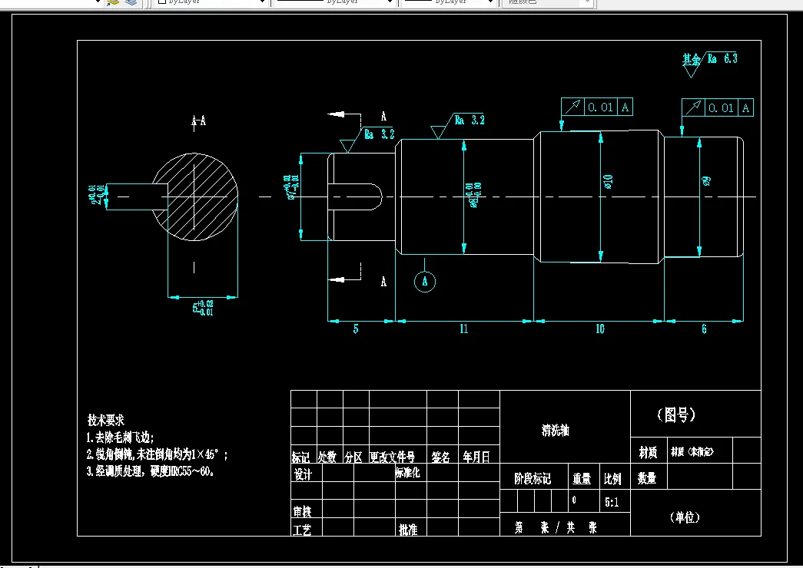Select the 工艺 row label

(x=302, y=530)
